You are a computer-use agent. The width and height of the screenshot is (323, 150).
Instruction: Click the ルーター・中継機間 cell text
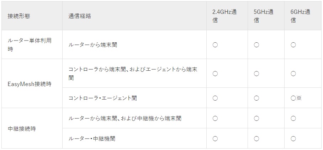(x=92, y=139)
